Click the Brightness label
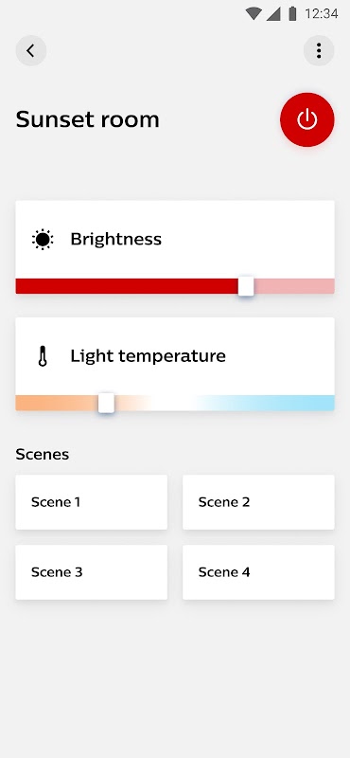The image size is (350, 758). coord(115,240)
